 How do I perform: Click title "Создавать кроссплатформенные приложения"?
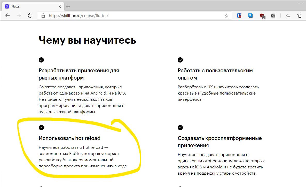click(220, 142)
